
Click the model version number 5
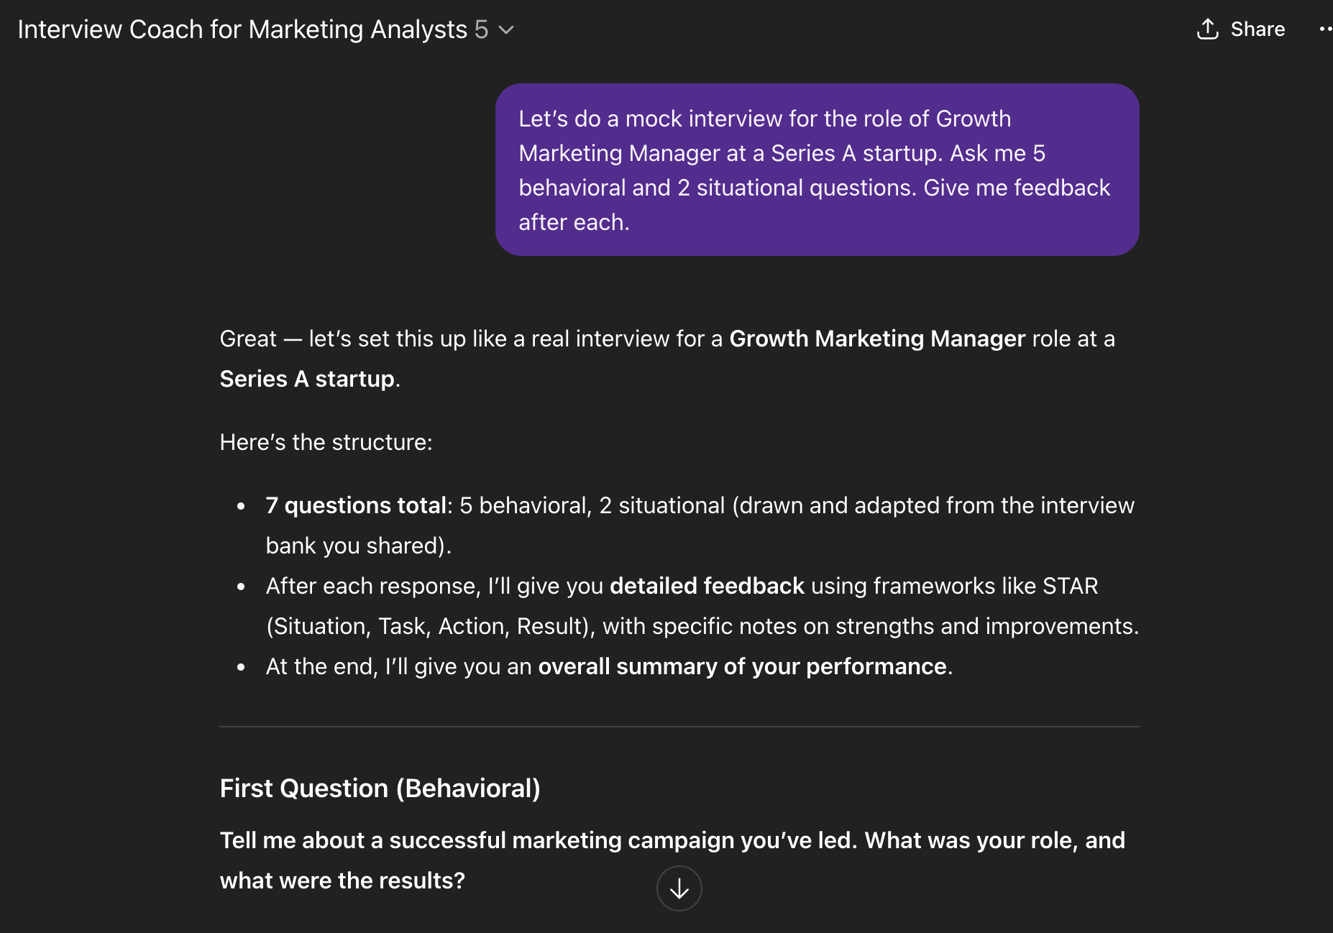[481, 29]
